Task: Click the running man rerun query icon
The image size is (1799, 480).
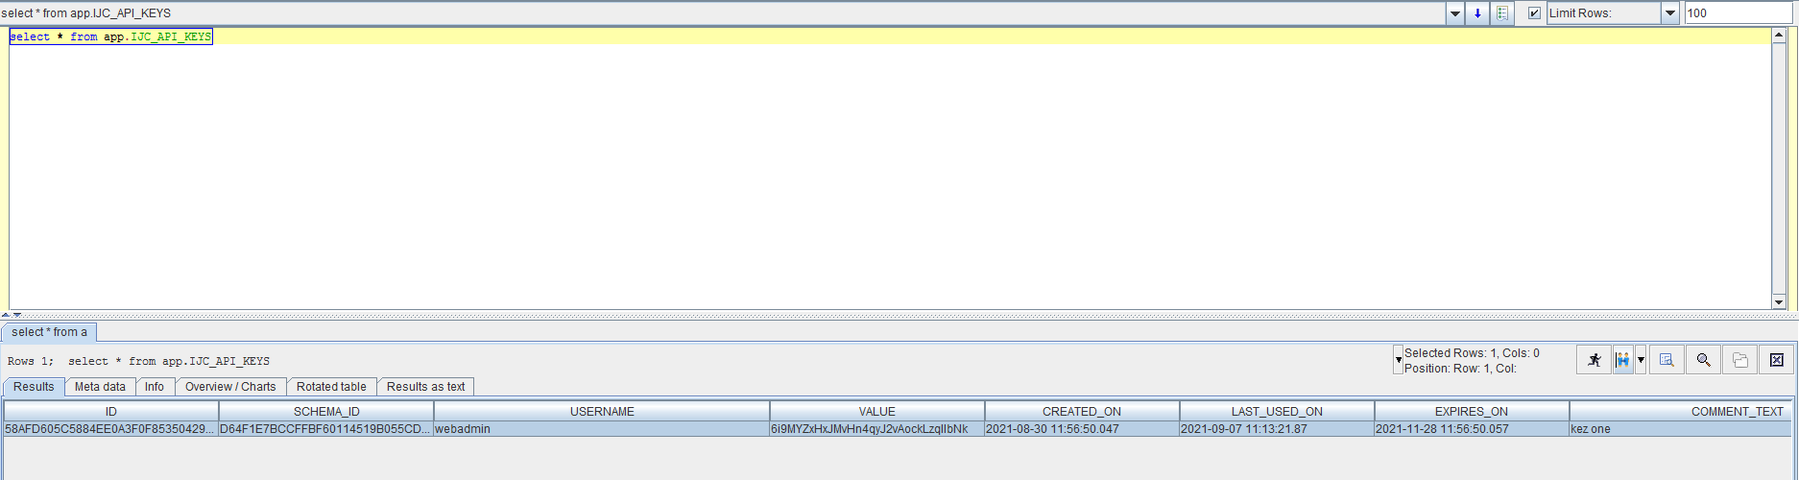Action: [x=1595, y=360]
